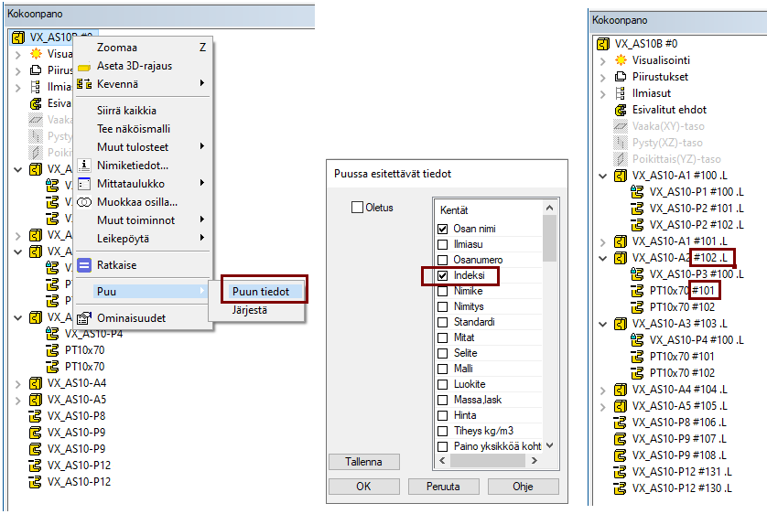Expand VX_AS10-A1 #101 node
Image resolution: width=767 pixels, height=514 pixels.
[x=602, y=241]
